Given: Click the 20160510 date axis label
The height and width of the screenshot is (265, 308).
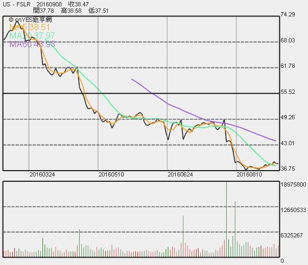Looking at the screenshot, I should [x=111, y=174].
